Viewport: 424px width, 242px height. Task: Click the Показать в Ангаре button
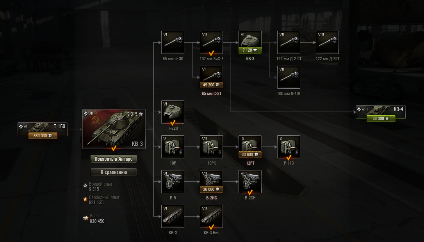pyautogui.click(x=114, y=159)
